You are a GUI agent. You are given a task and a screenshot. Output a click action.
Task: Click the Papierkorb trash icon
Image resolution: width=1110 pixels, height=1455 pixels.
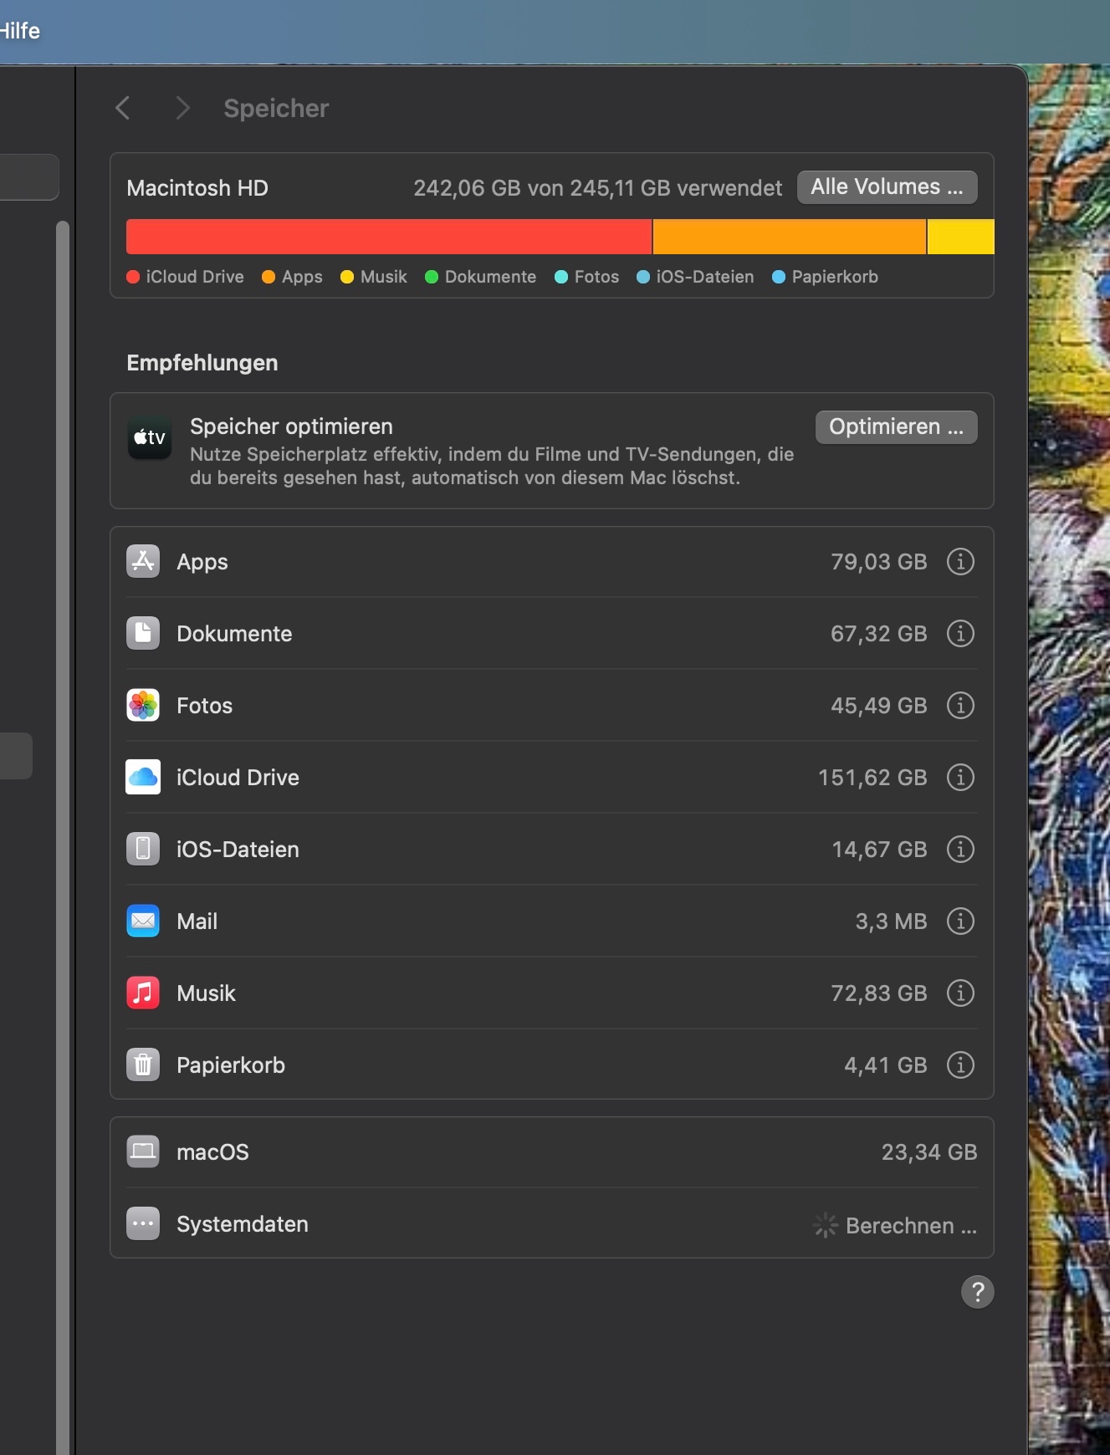point(143,1065)
